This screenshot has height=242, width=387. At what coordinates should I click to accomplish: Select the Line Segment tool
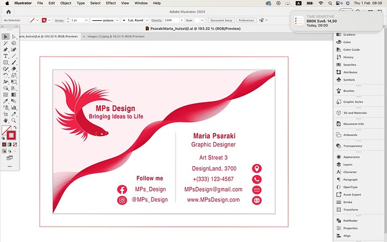point(14,56)
